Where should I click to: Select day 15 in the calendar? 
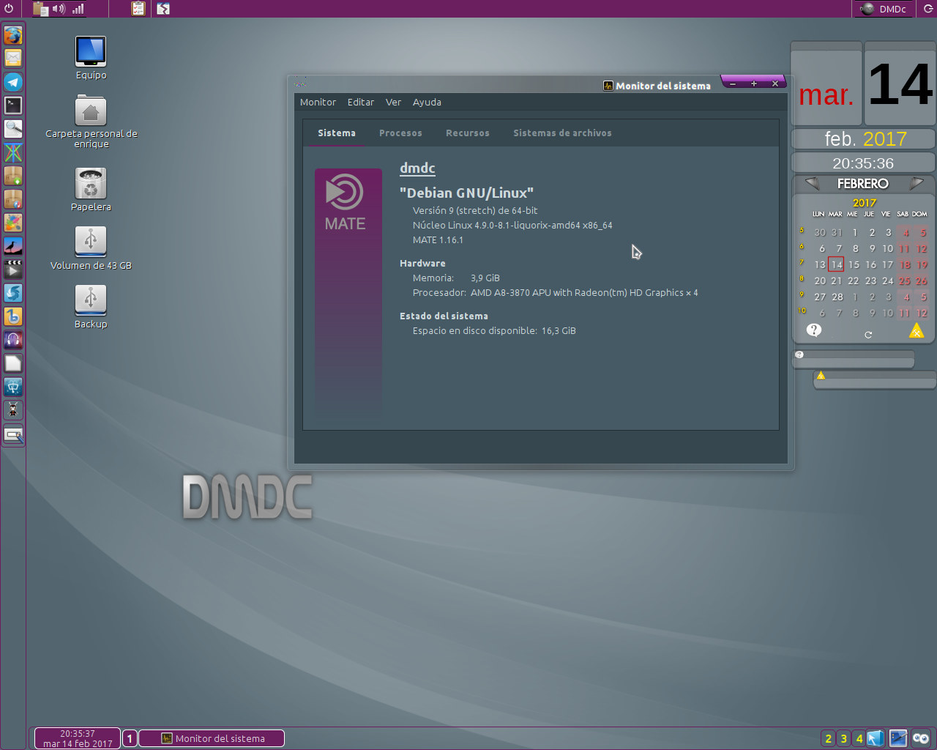[x=854, y=264]
